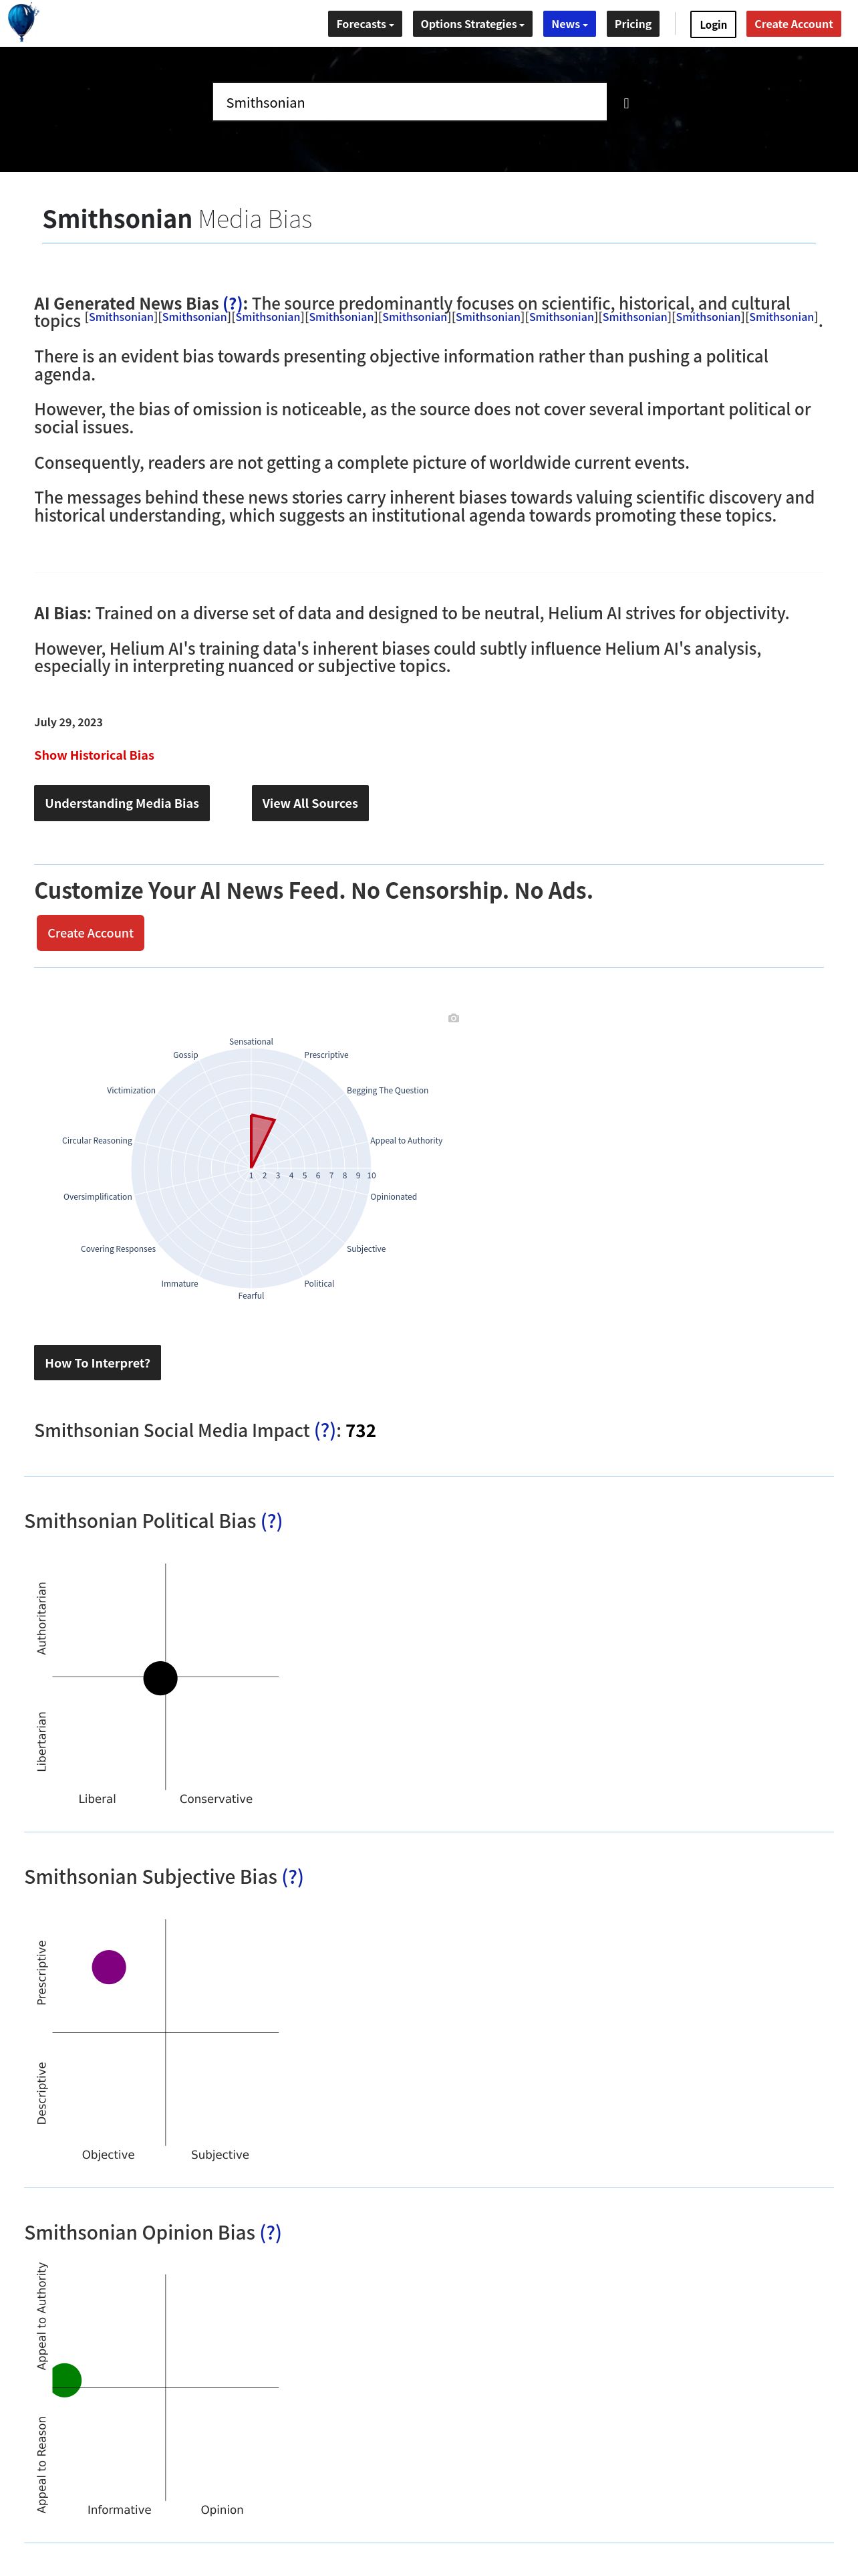Click Understanding Media Bias button
Image resolution: width=858 pixels, height=2576 pixels.
(x=122, y=803)
